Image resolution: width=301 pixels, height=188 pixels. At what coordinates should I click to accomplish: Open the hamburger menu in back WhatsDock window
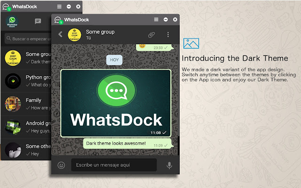pos(59,7)
